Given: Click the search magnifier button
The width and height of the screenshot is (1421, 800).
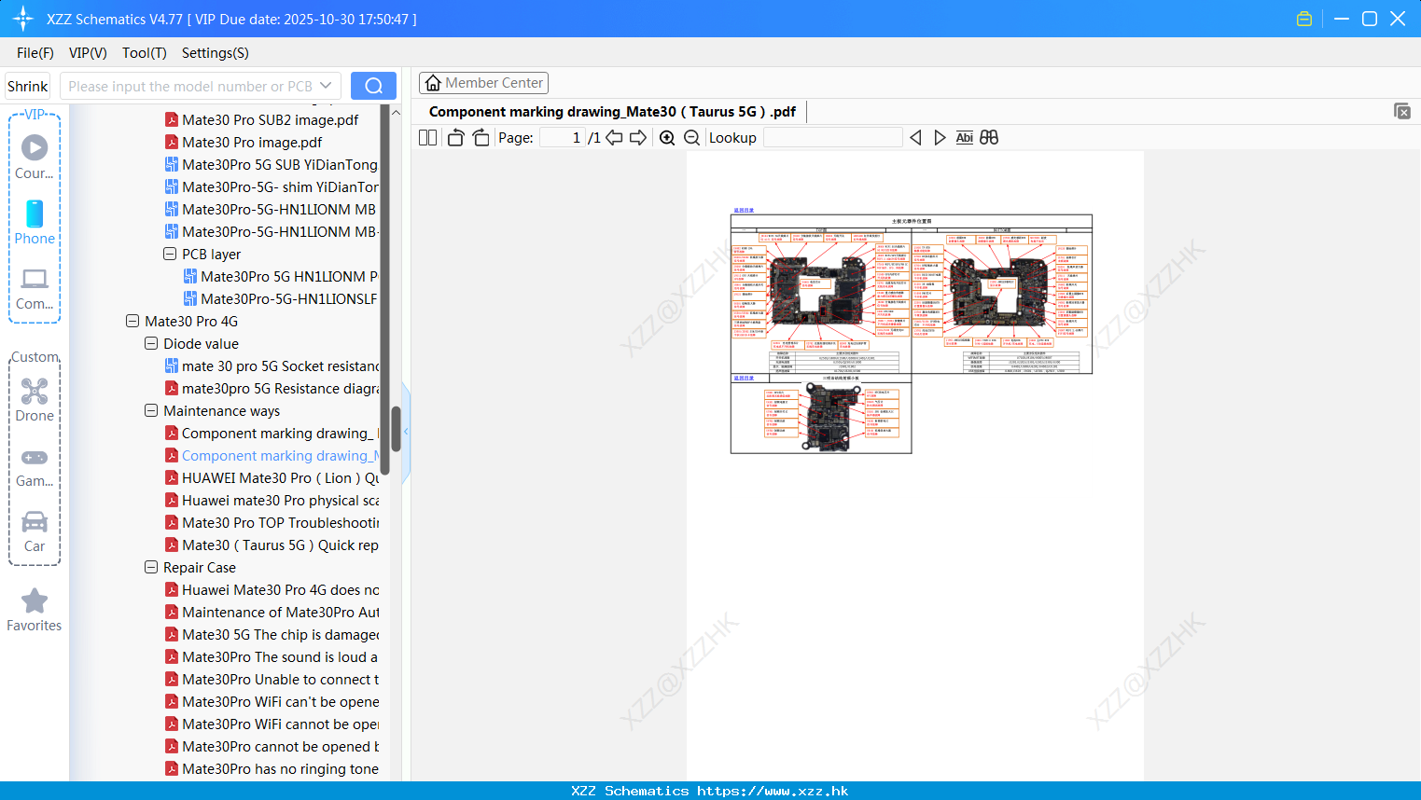Looking at the screenshot, I should click(x=373, y=86).
